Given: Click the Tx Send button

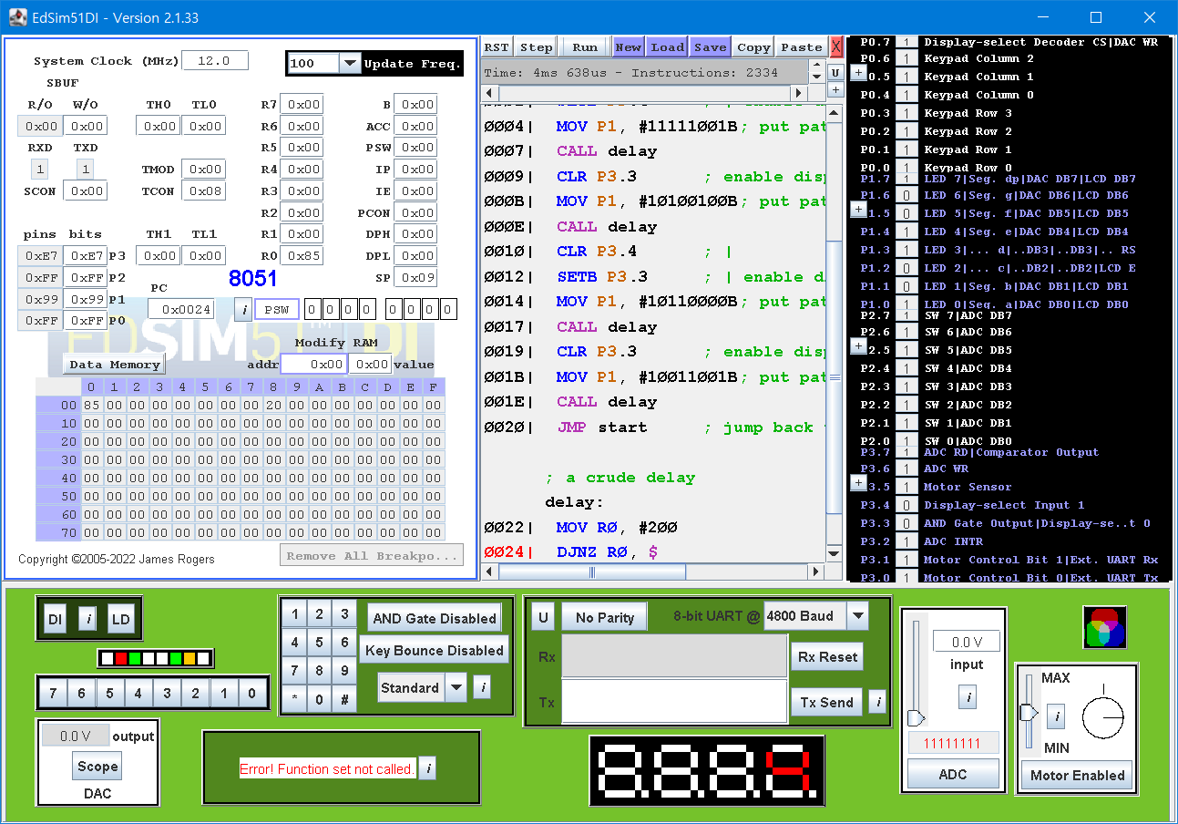Looking at the screenshot, I should 827,702.
